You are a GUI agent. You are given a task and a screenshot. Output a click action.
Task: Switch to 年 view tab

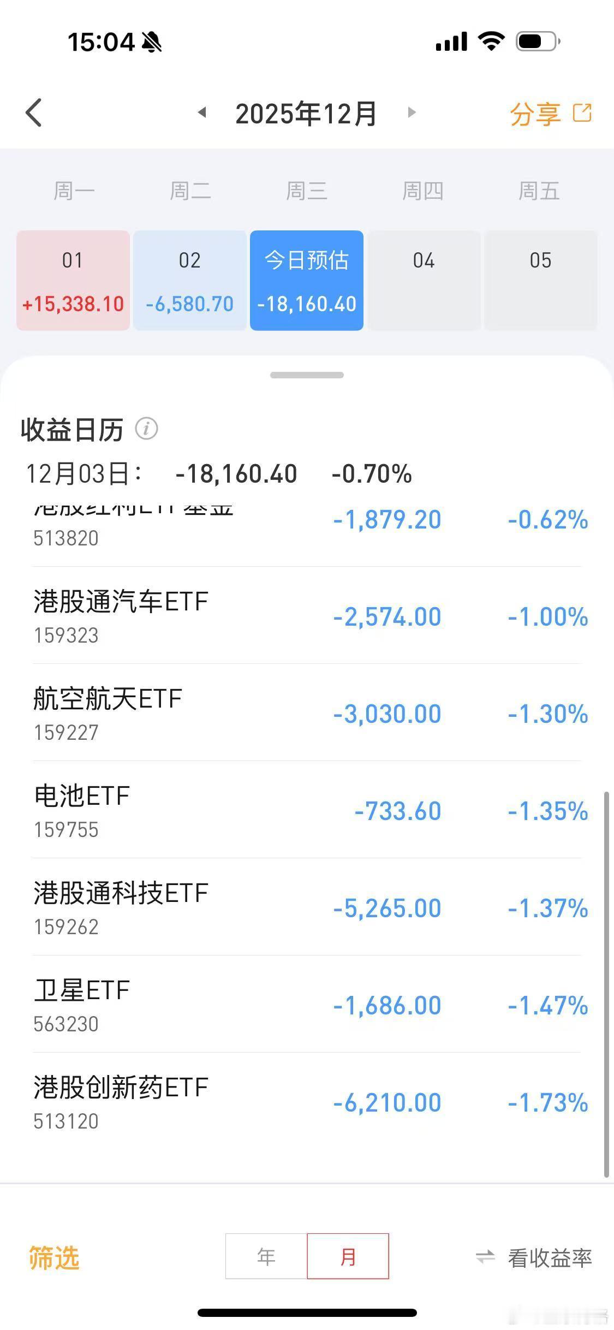pos(266,1256)
